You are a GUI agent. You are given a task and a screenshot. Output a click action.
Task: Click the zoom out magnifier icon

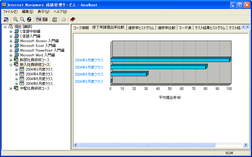coord(22,20)
